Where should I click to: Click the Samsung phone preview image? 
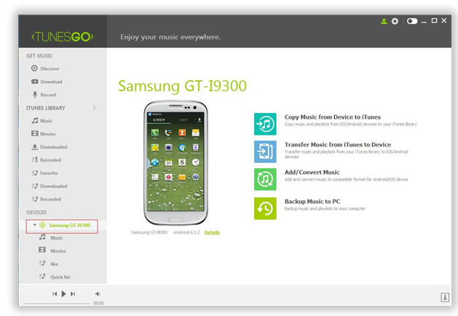click(x=175, y=162)
